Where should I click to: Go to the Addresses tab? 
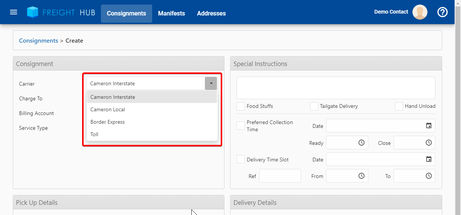coord(211,14)
